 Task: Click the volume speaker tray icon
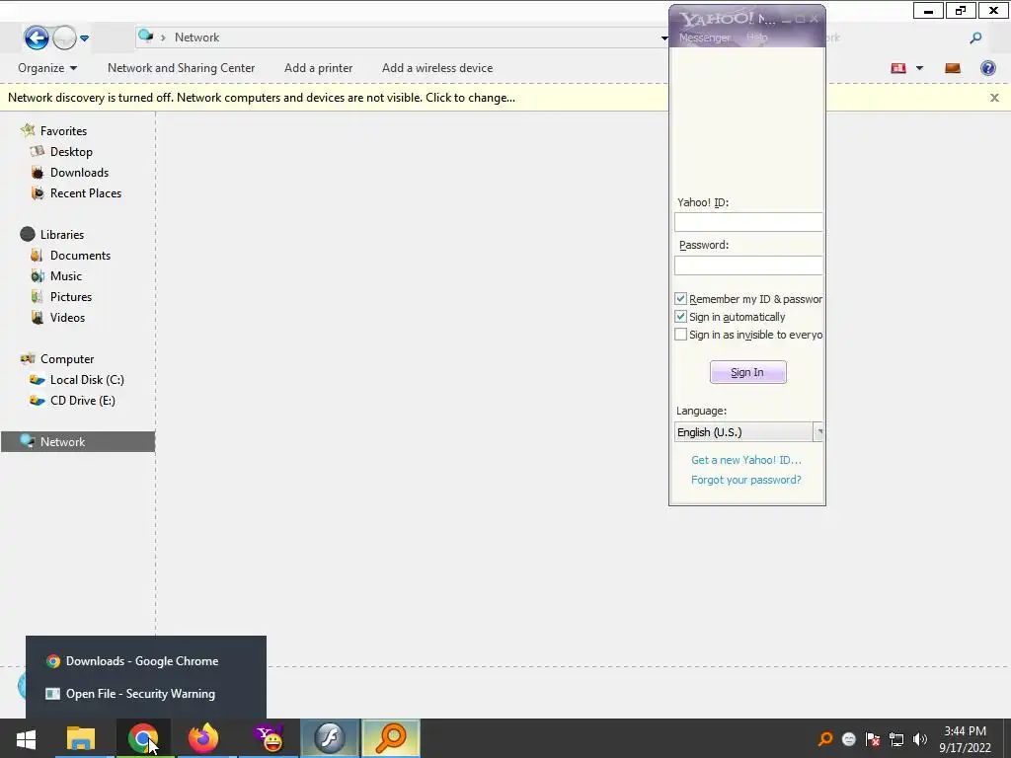[x=920, y=739]
